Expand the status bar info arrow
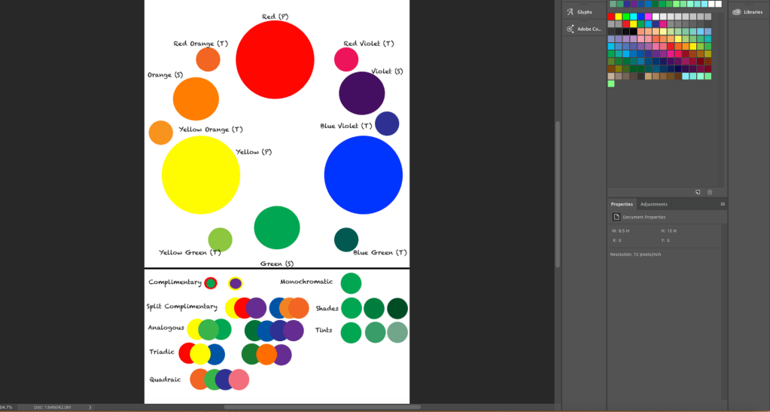The image size is (770, 412). pos(90,407)
